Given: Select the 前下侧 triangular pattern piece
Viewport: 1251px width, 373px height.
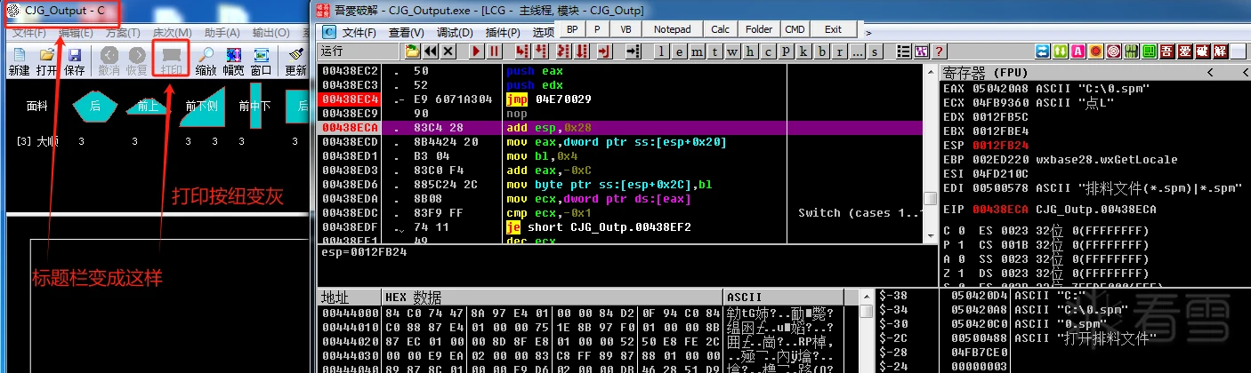Looking at the screenshot, I should point(204,105).
